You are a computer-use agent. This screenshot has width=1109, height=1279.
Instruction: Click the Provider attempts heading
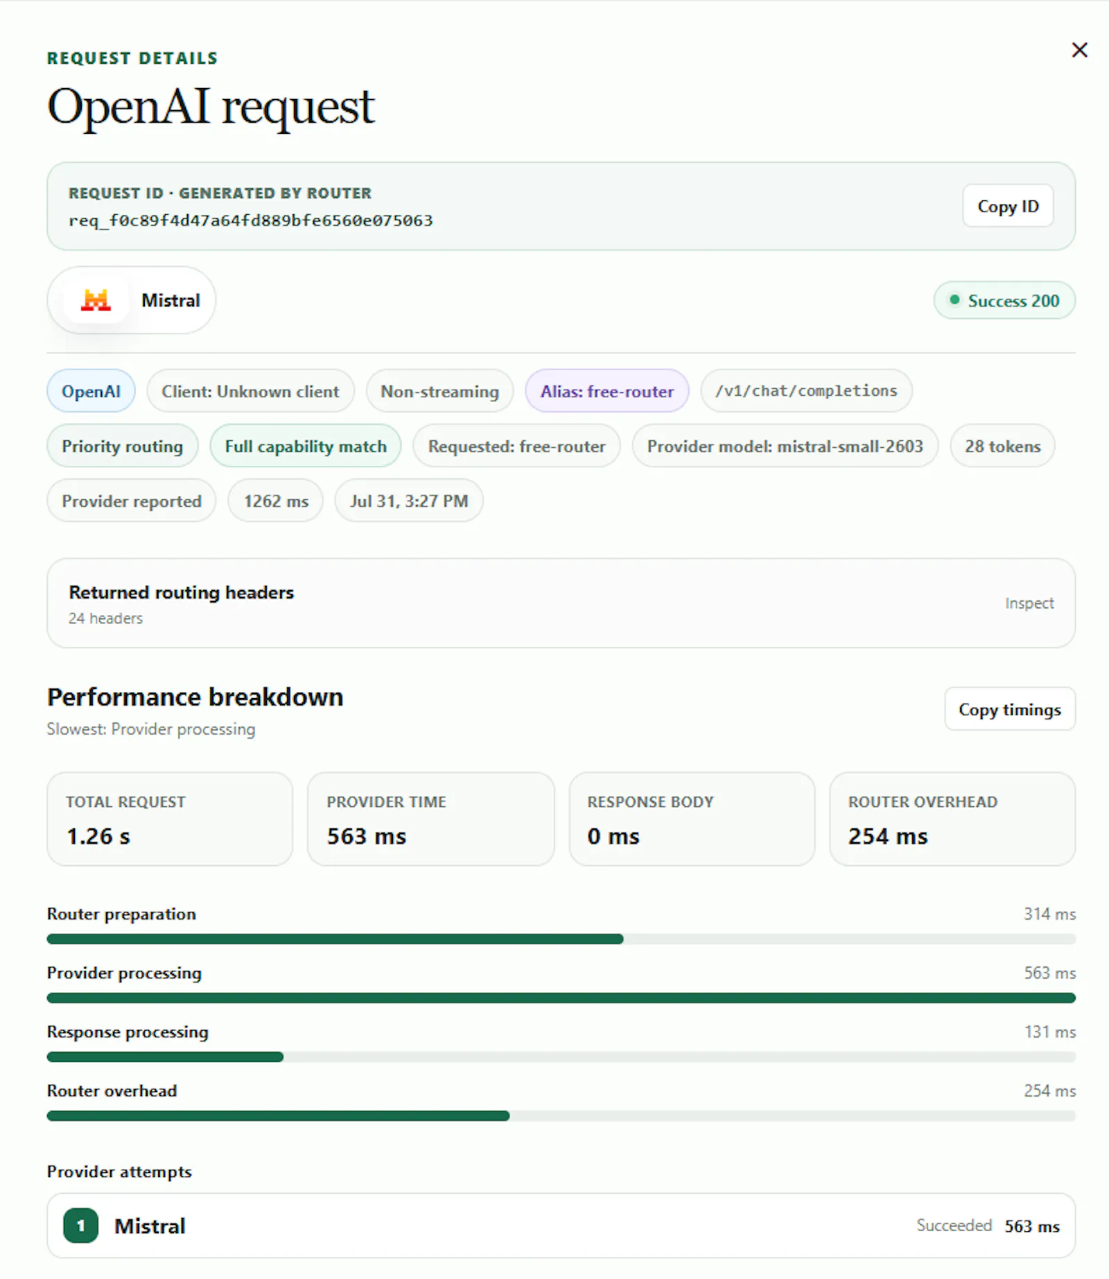coord(119,1172)
